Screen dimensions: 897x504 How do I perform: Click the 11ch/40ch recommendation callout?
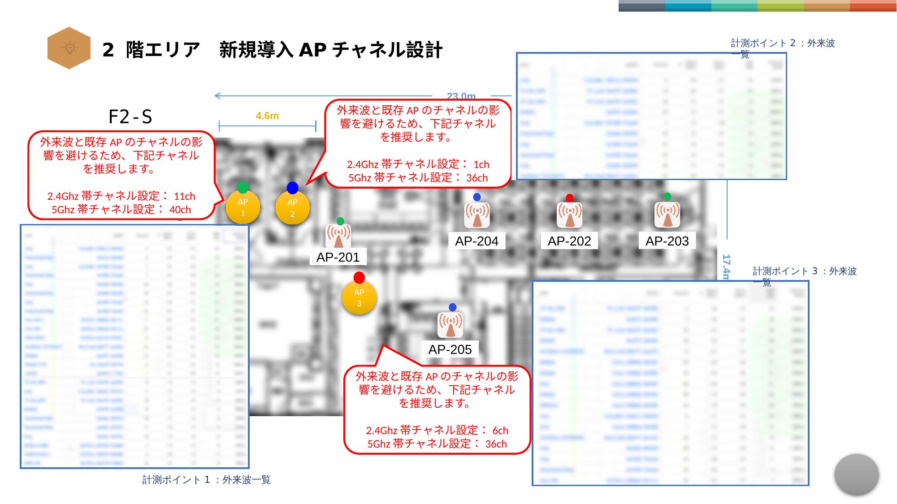click(x=121, y=175)
